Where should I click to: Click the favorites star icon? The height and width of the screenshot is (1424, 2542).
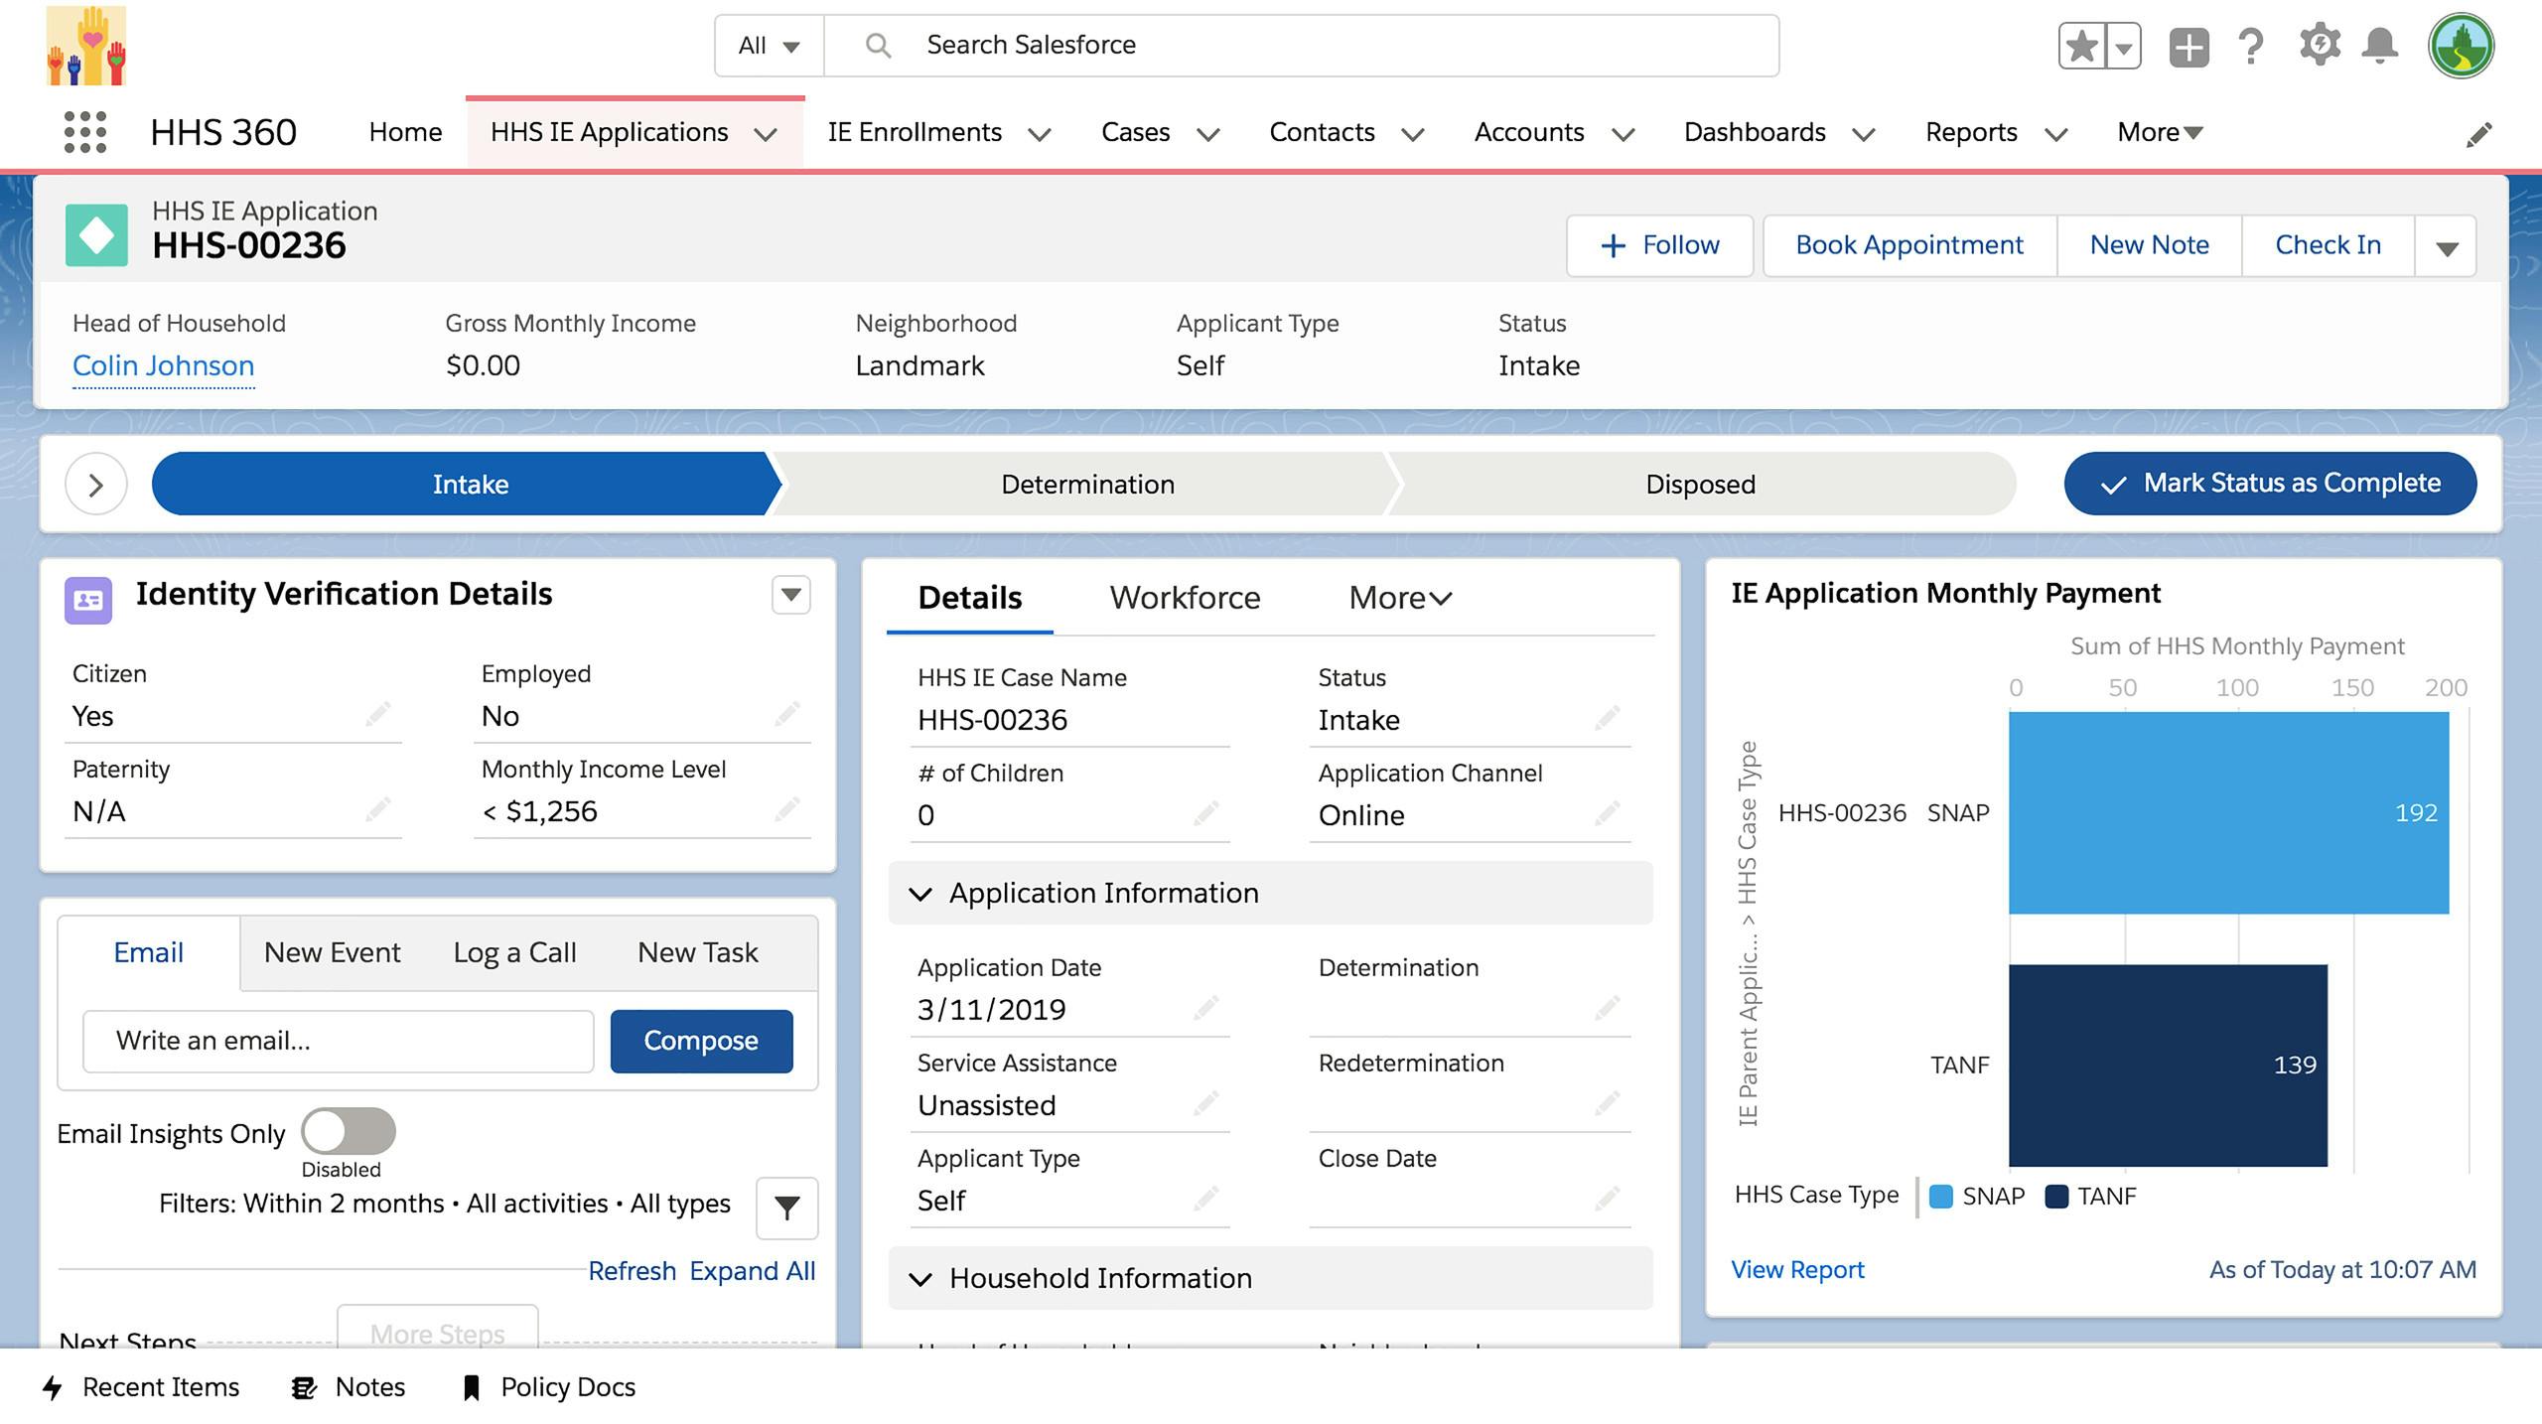click(x=2082, y=46)
